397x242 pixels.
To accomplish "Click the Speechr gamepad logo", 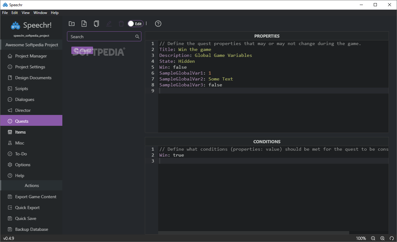I will (16, 25).
